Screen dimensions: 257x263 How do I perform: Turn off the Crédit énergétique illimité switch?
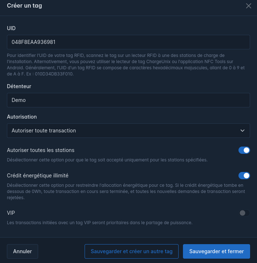(x=244, y=176)
